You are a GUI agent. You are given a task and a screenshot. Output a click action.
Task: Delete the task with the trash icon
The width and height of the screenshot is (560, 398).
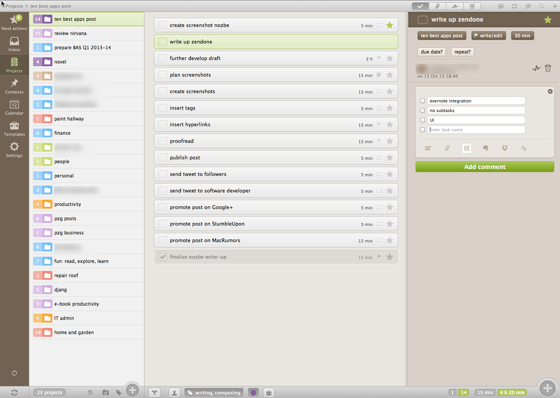point(548,68)
